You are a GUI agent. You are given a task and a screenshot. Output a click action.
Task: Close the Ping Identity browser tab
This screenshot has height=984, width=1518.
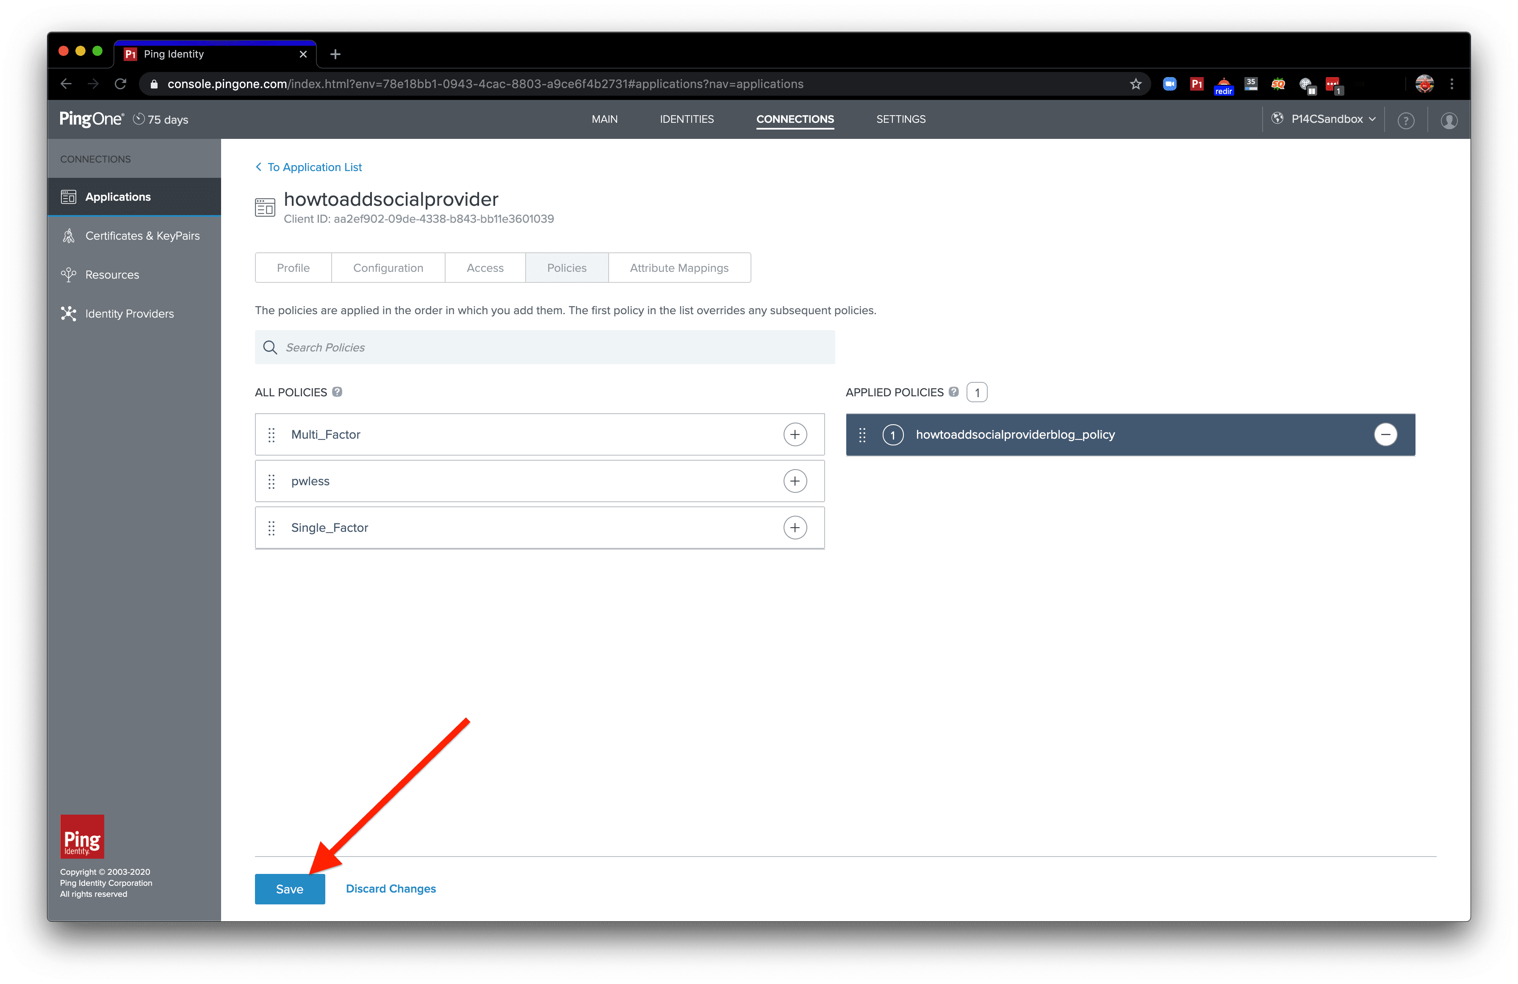click(303, 54)
